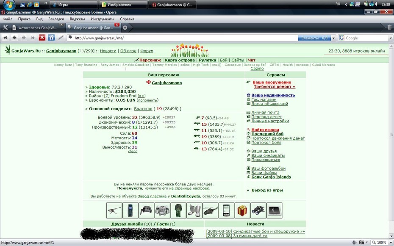394x246 pixels.
Task: Open Личная почта link
Action: (x=265, y=113)
